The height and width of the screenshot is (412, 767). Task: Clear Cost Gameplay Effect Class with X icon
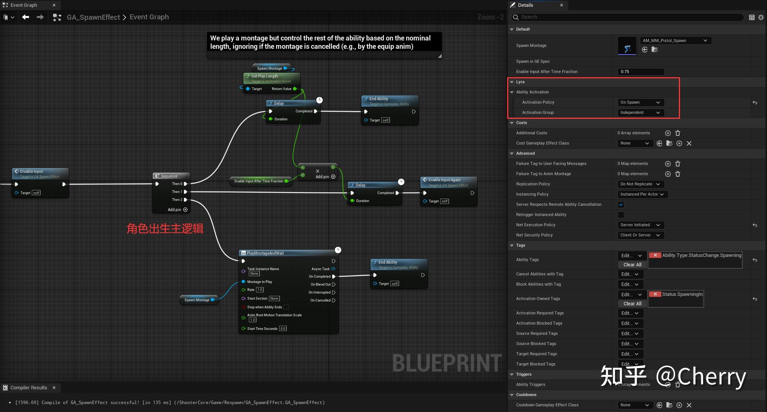[x=689, y=143]
